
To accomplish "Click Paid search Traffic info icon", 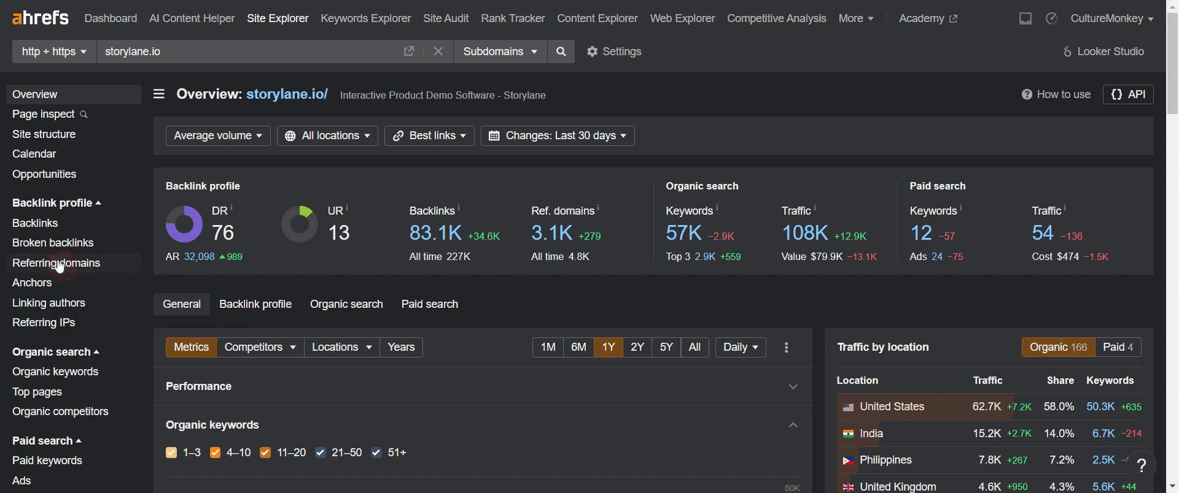I will [x=1065, y=208].
